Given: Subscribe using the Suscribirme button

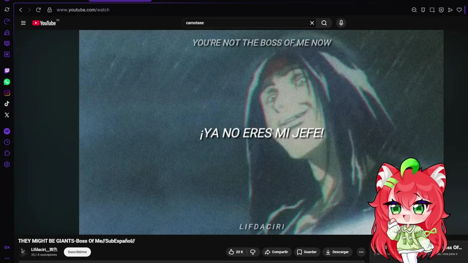Looking at the screenshot, I should coord(77,252).
